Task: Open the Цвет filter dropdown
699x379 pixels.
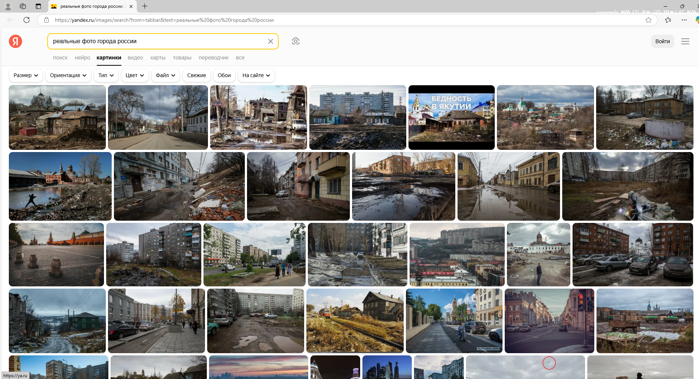Action: pyautogui.click(x=135, y=75)
